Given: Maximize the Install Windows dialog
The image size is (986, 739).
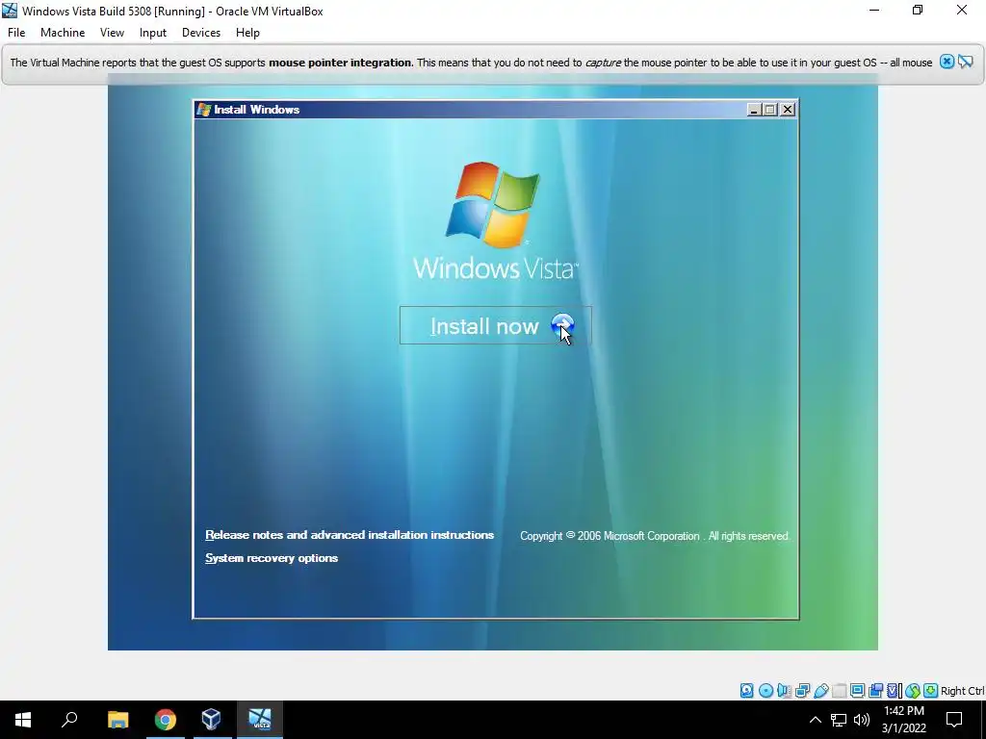Looking at the screenshot, I should 770,110.
